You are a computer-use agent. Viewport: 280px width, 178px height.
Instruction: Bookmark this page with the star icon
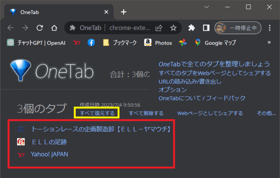click(x=173, y=28)
